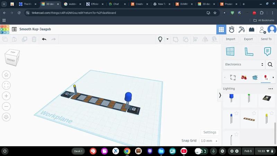Select the Ruler tool
Viewport: 277px width, 156px height.
pos(249,52)
